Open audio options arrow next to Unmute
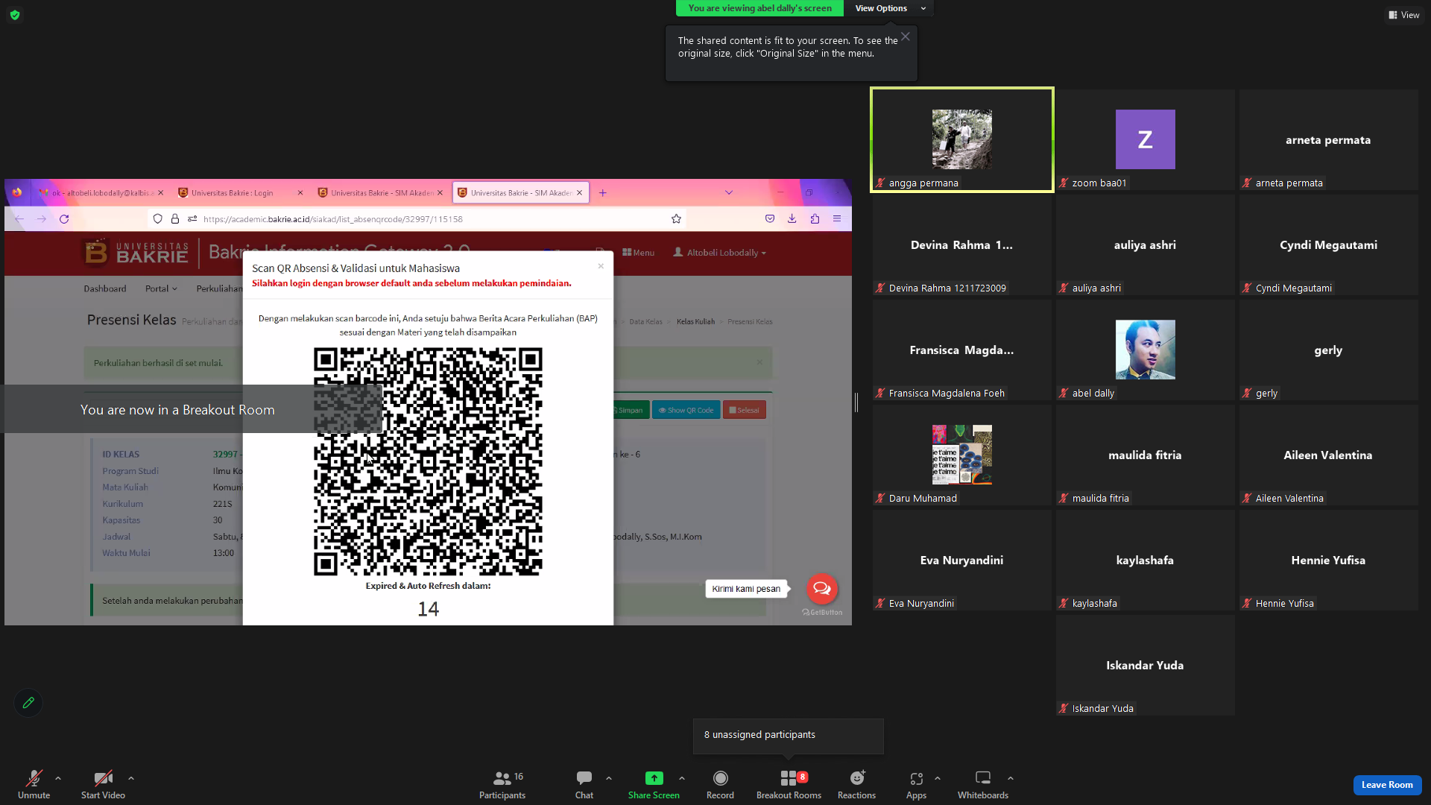The image size is (1431, 805). tap(58, 778)
